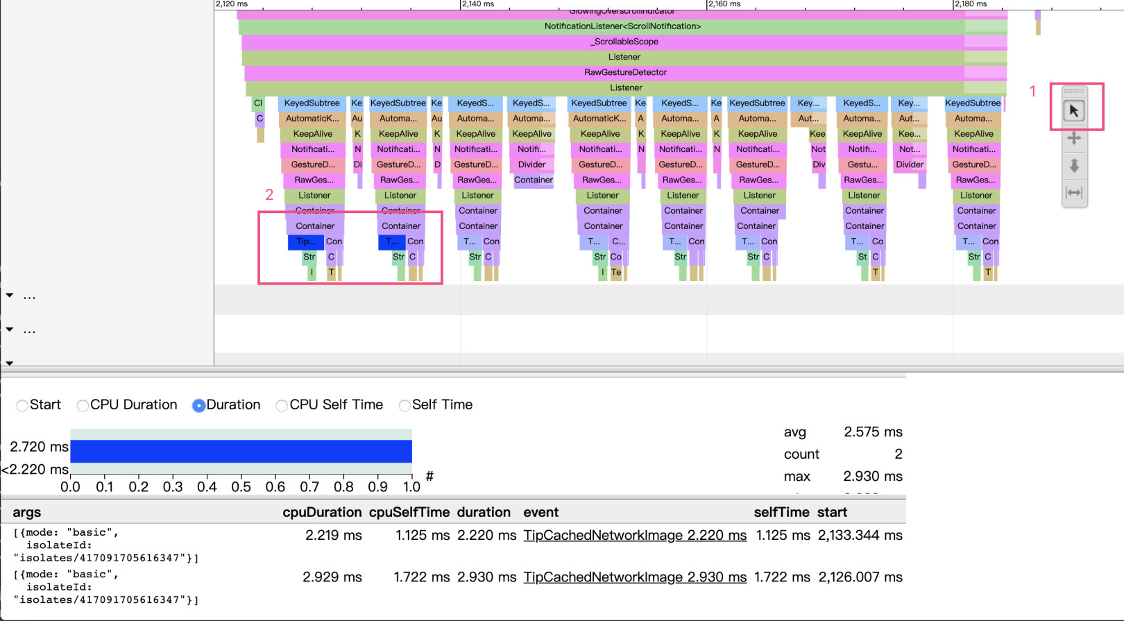
Task: Sort by the event column header
Action: tap(540, 512)
